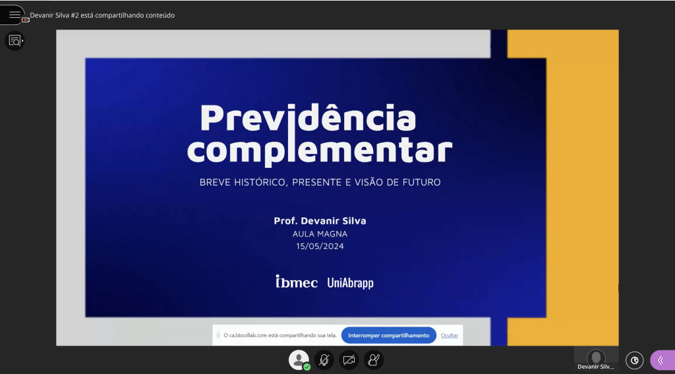Toggle the microphone mute button
The width and height of the screenshot is (675, 374).
[x=324, y=360]
